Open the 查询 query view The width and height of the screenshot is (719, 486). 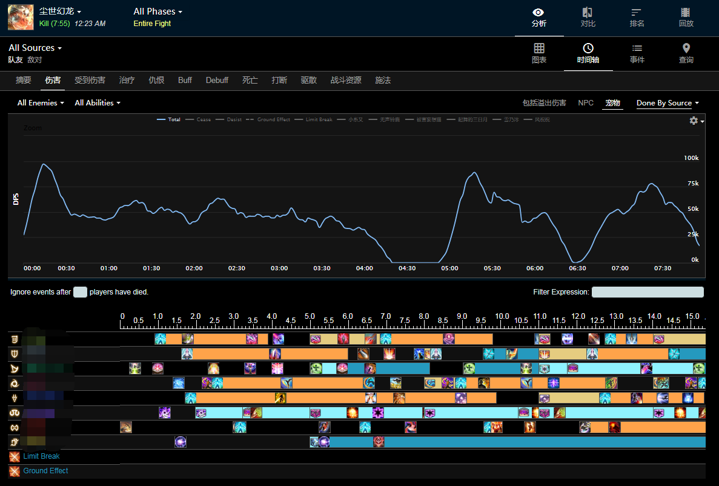click(x=686, y=53)
